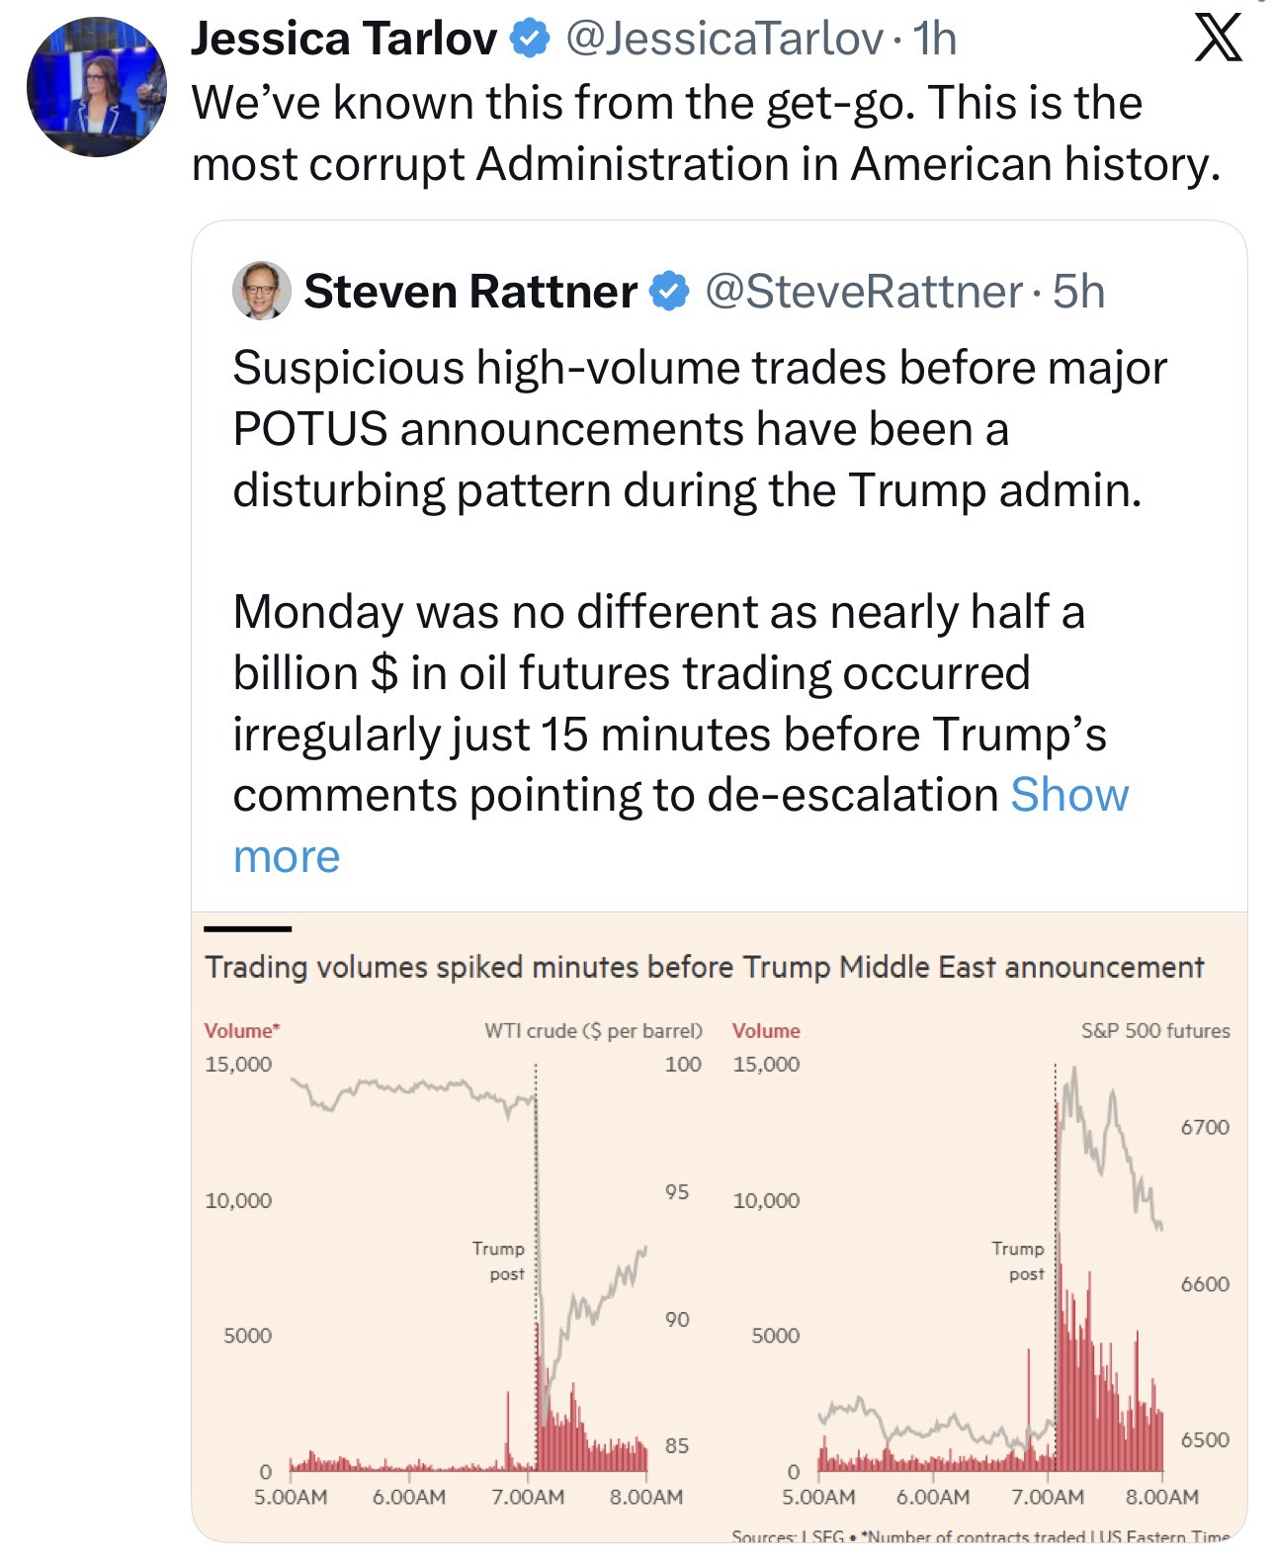
Task: Expand quoted tweet with Show more
Action: coord(1067,796)
